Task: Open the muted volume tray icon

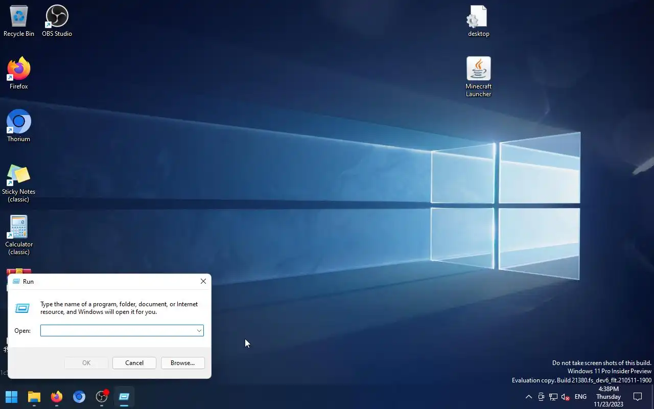Action: [566, 397]
